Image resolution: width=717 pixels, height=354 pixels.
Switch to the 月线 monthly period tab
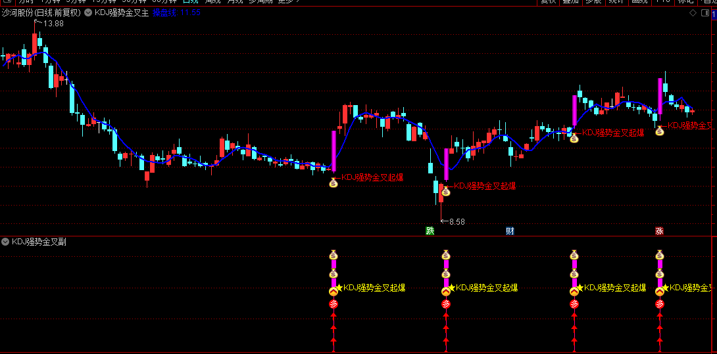pos(235,2)
